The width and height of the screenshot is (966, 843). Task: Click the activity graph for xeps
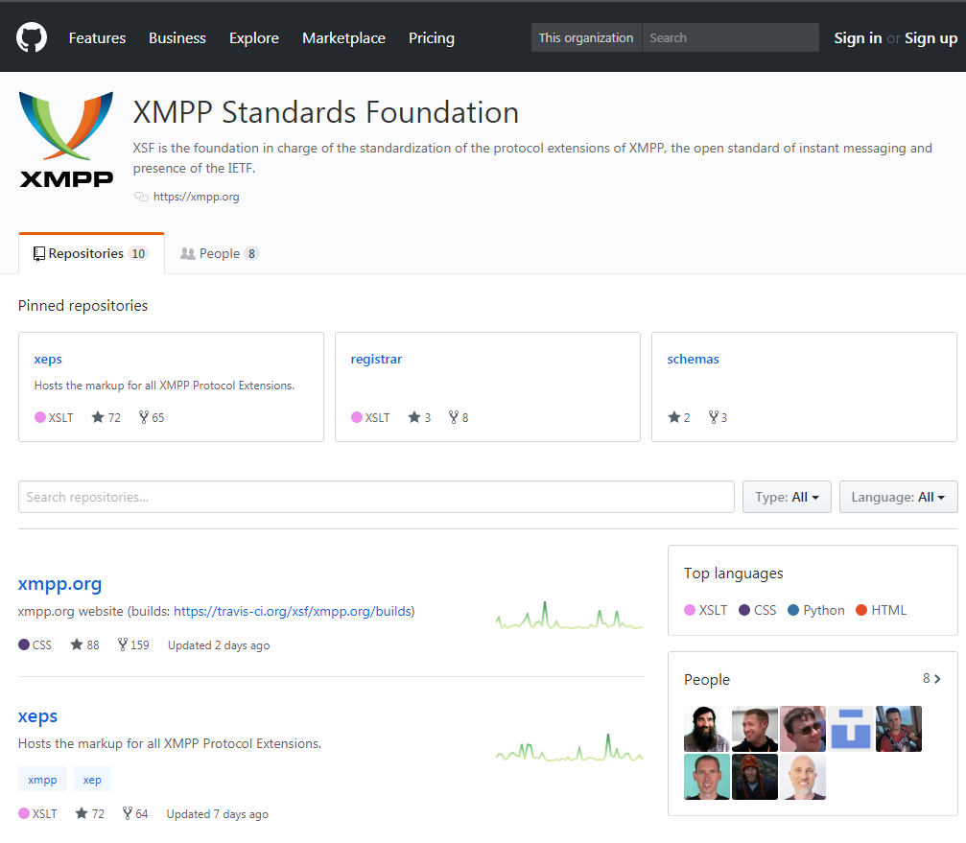(x=569, y=747)
